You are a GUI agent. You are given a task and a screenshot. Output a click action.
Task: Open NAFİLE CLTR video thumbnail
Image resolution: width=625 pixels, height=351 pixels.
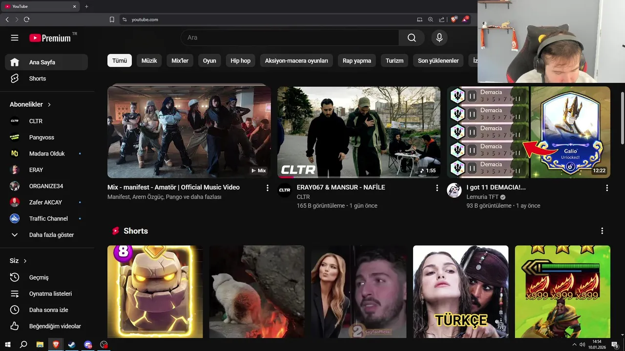[359, 132]
